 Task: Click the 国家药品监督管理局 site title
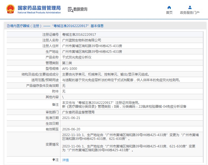pos(39,8)
